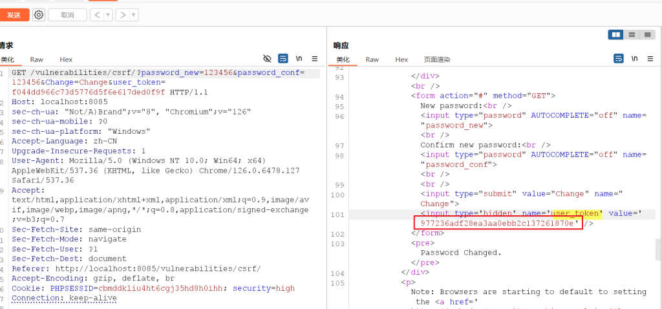662x309 pixels.
Task: Open the request panel hamburger menu
Action: click(x=315, y=59)
